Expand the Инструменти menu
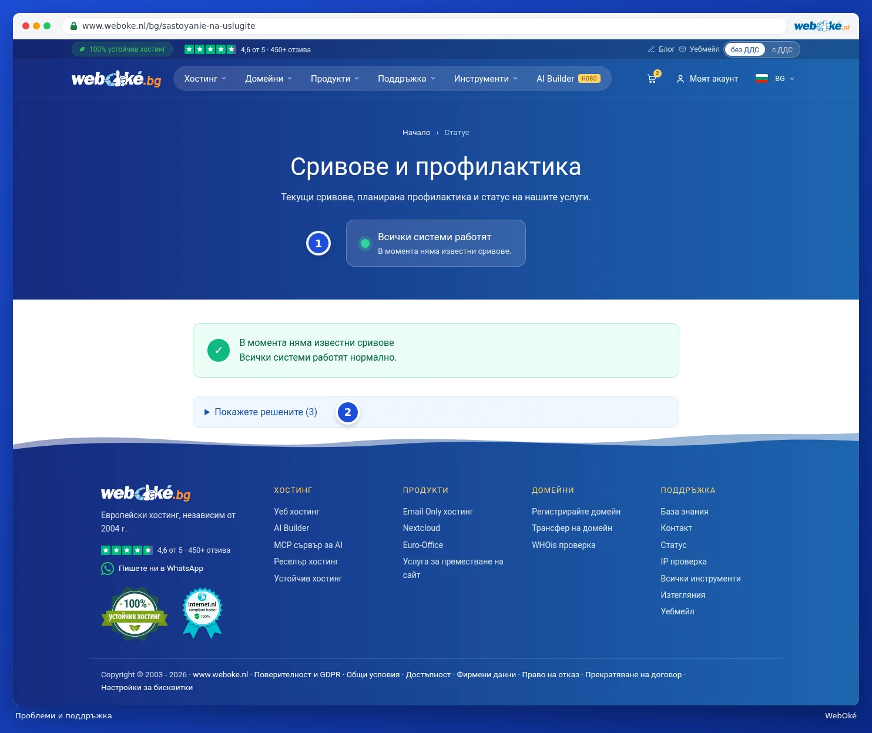872x733 pixels. point(486,79)
